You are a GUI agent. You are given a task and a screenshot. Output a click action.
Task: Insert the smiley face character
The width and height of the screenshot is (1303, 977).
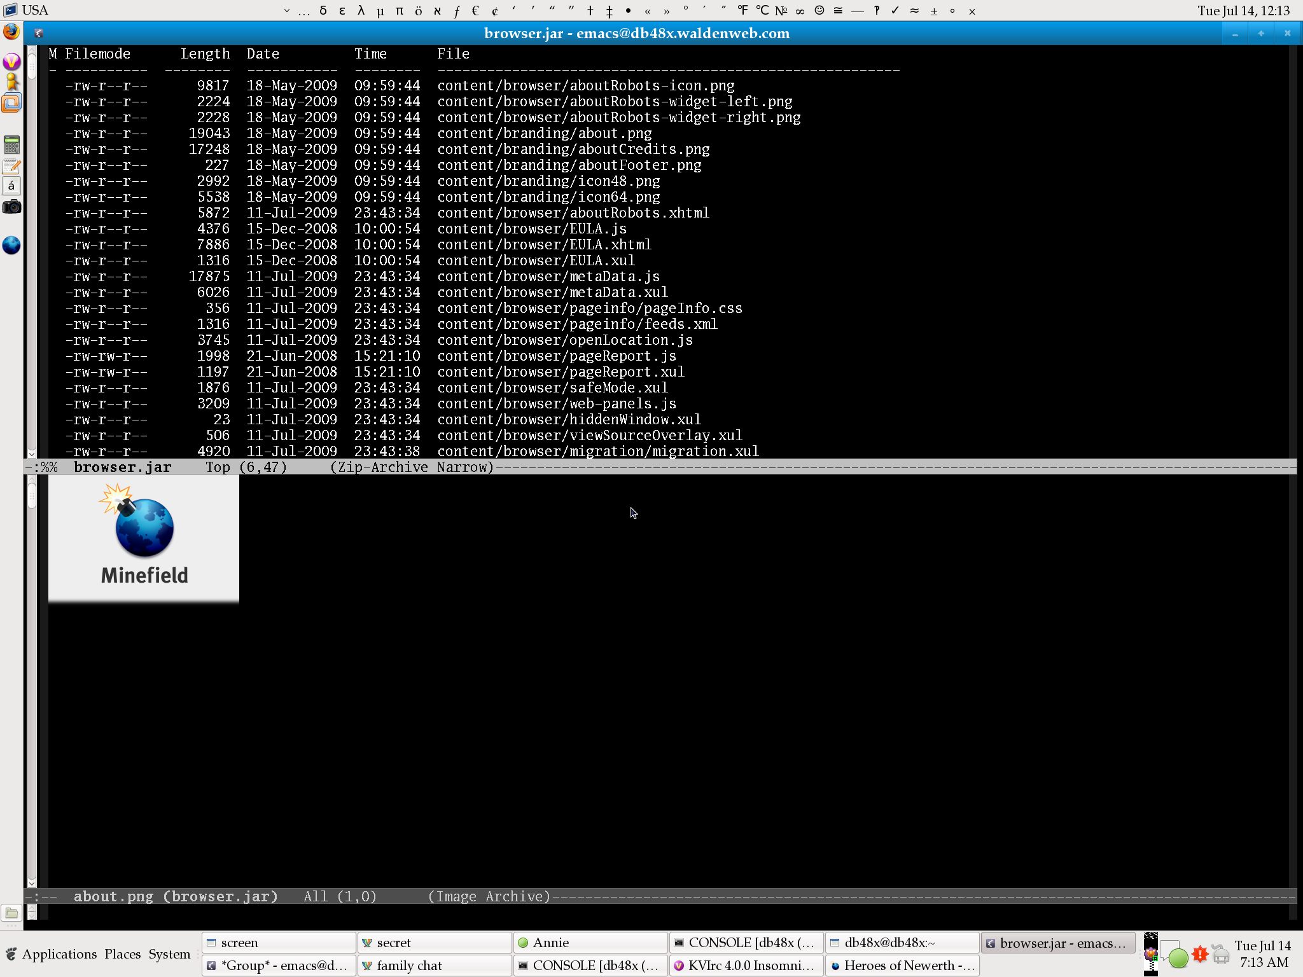tap(819, 11)
